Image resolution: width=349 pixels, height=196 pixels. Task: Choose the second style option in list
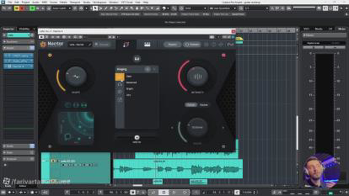pos(131,82)
